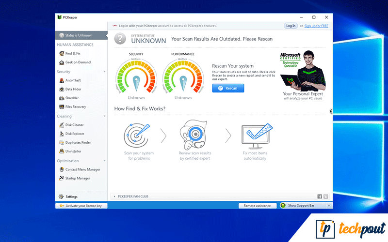
Task: Collapse the Optimization section arrow
Action: [x=104, y=161]
